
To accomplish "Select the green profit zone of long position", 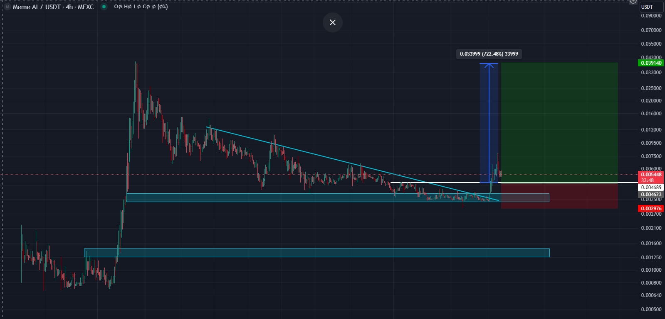I will [559, 123].
